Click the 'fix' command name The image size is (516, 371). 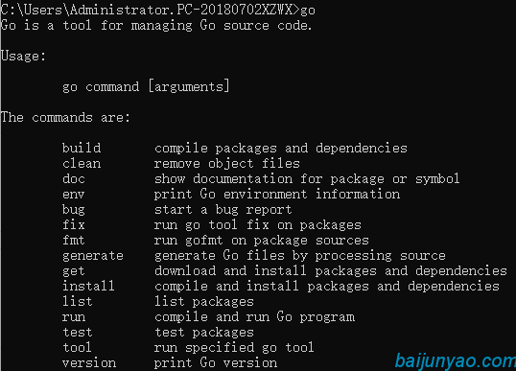coord(74,225)
